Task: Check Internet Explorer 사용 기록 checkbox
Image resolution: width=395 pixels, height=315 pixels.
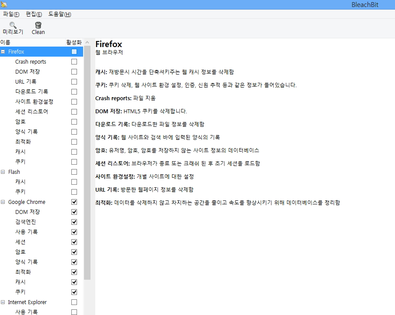Action: point(74,312)
